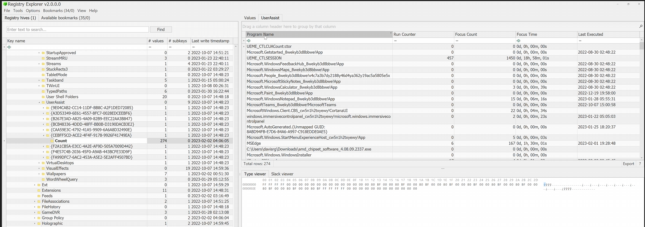Collapse the UserAssist key
The height and width of the screenshot is (227, 645).
(39, 102)
